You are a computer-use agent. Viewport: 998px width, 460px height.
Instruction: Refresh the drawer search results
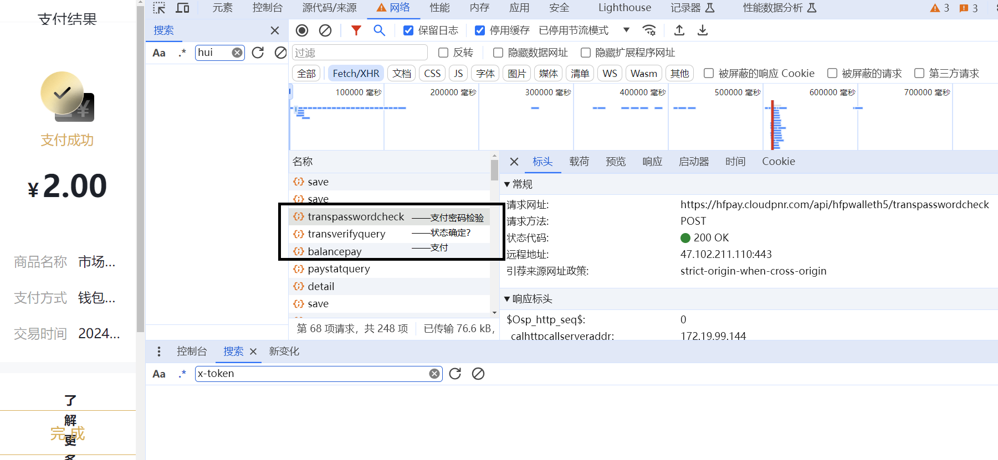coord(455,374)
